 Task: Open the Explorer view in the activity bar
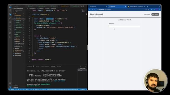point(10,7)
